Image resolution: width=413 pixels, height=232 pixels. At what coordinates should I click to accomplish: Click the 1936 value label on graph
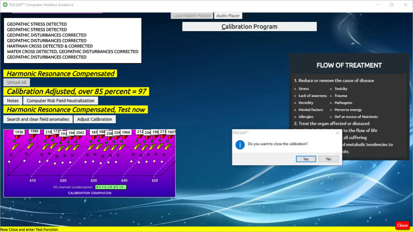[19, 132]
